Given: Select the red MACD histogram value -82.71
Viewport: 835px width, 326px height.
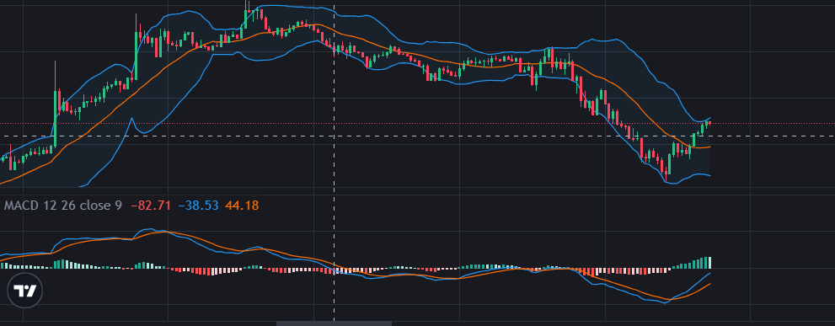Looking at the screenshot, I should [x=151, y=205].
